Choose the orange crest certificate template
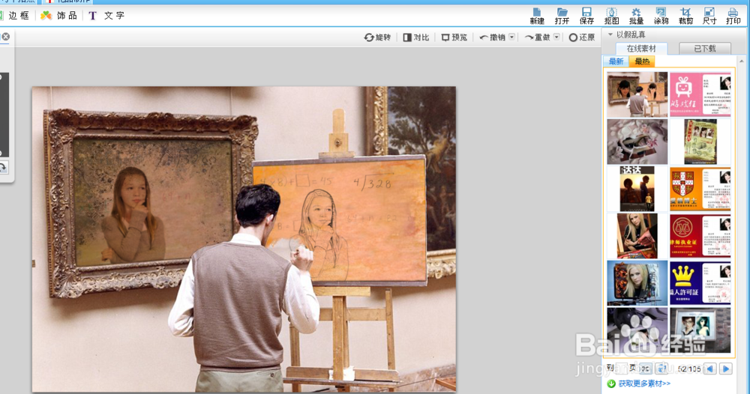This screenshot has width=750, height=394. coord(700,189)
